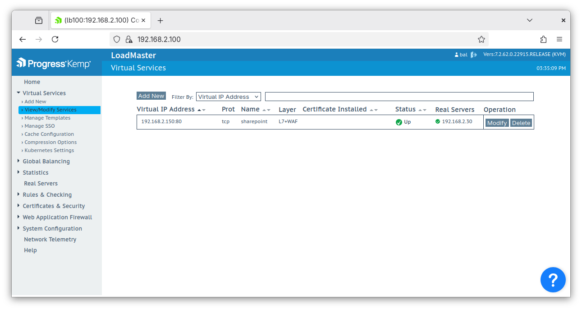The width and height of the screenshot is (582, 310).
Task: Click the Add New button
Action: coord(151,96)
